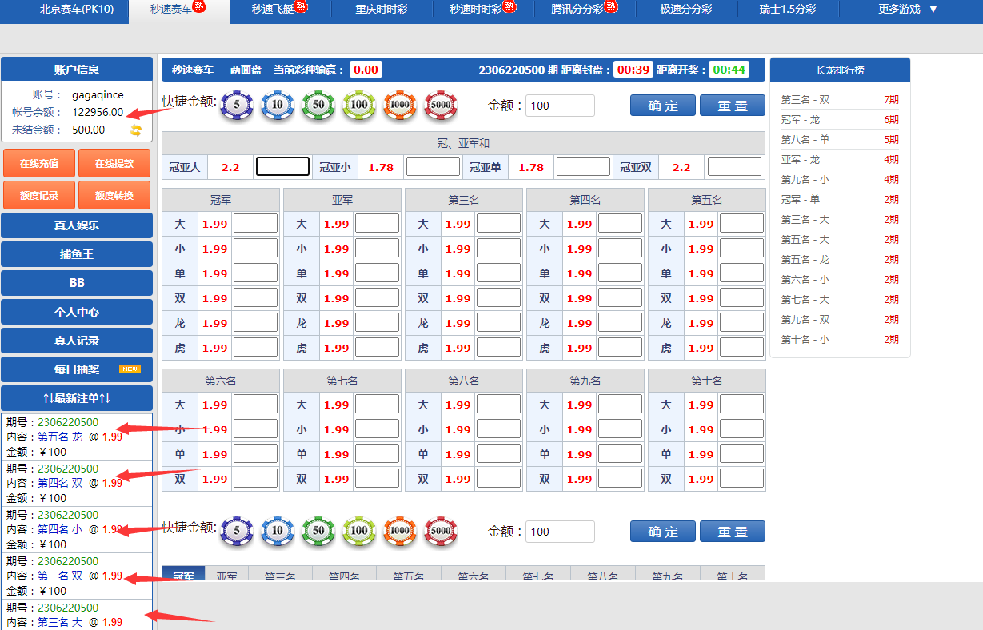Viewport: 983px width, 630px height.
Task: Click the 100 chip in top quick amounts
Action: coord(359,105)
